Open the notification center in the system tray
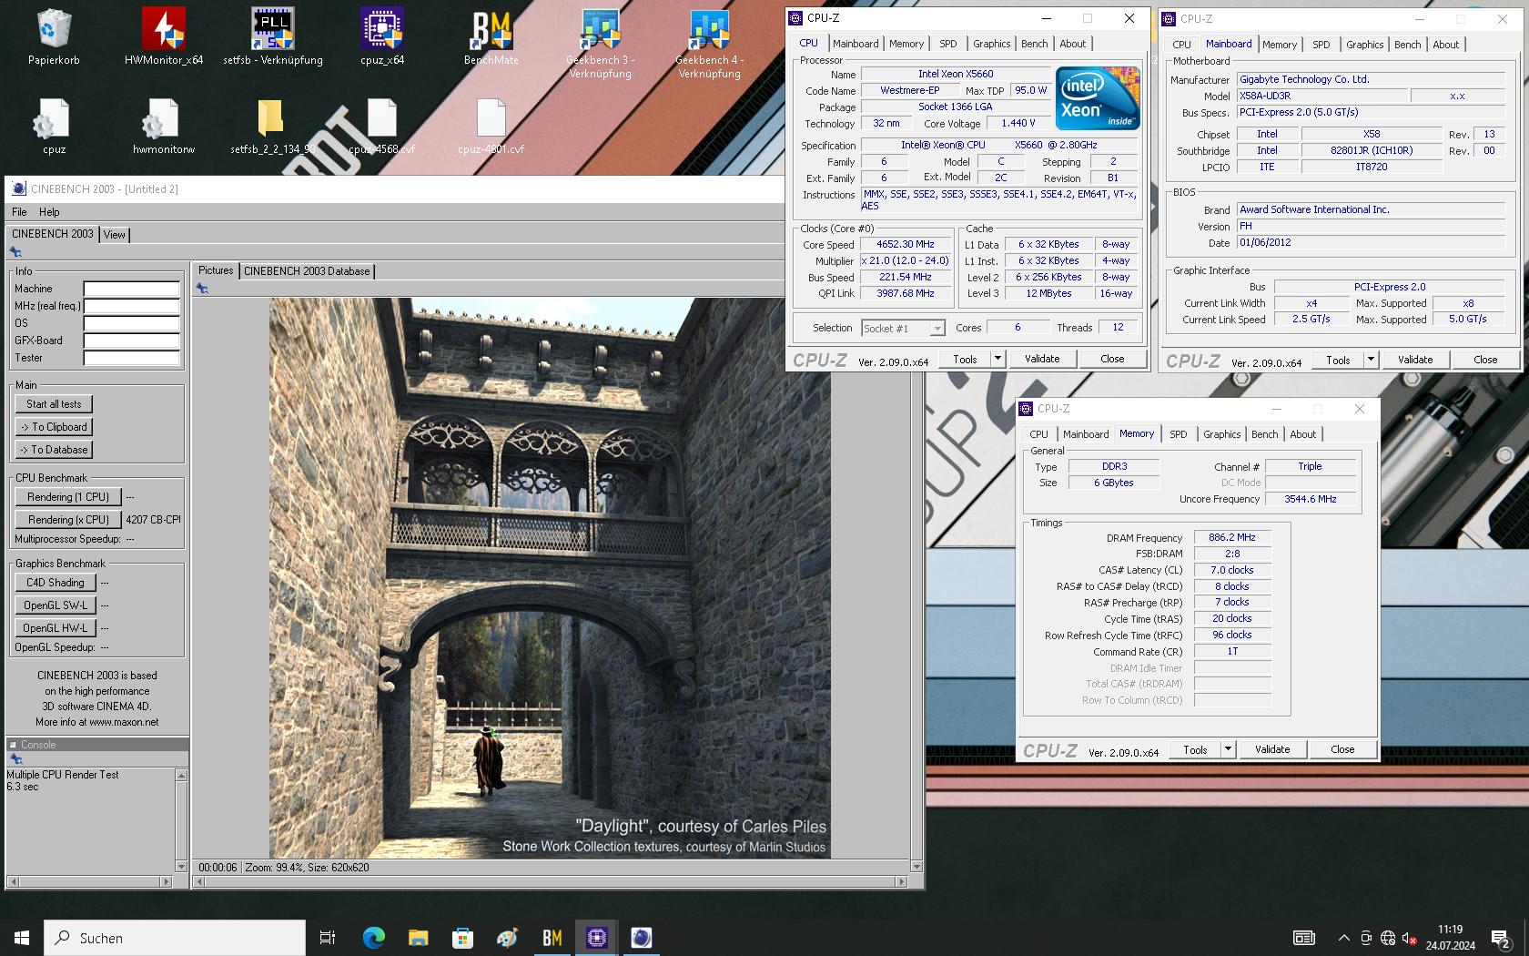The height and width of the screenshot is (956, 1529). 1501,938
